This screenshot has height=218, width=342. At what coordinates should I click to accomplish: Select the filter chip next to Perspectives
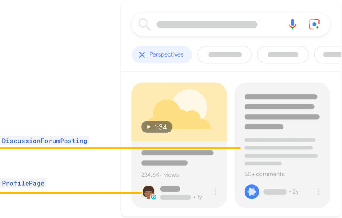click(224, 55)
